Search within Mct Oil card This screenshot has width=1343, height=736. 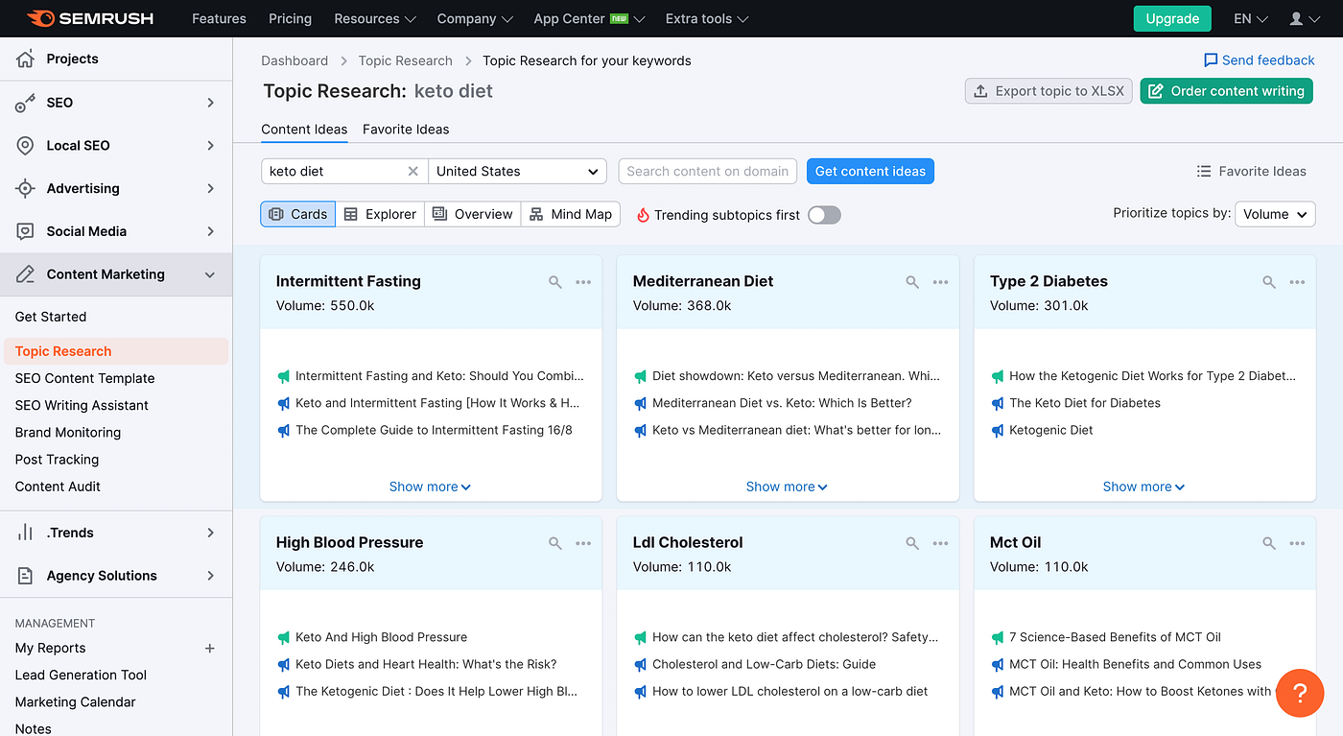pos(1269,543)
